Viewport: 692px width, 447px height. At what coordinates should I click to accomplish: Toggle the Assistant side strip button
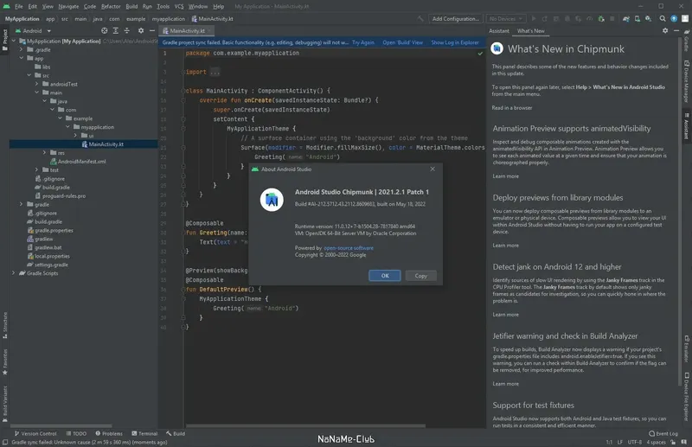(x=687, y=126)
